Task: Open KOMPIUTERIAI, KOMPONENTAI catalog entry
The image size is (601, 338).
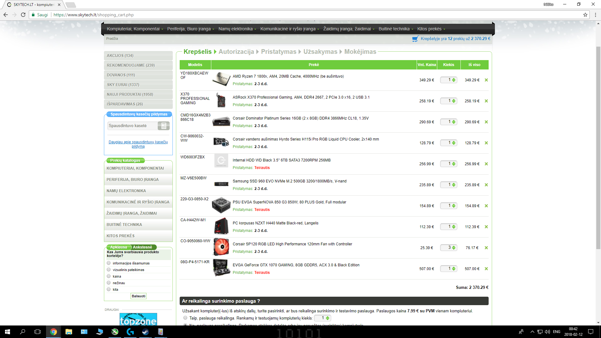Action: pyautogui.click(x=138, y=168)
